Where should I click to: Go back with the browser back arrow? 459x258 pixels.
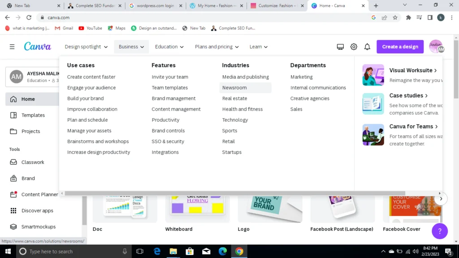point(7,17)
